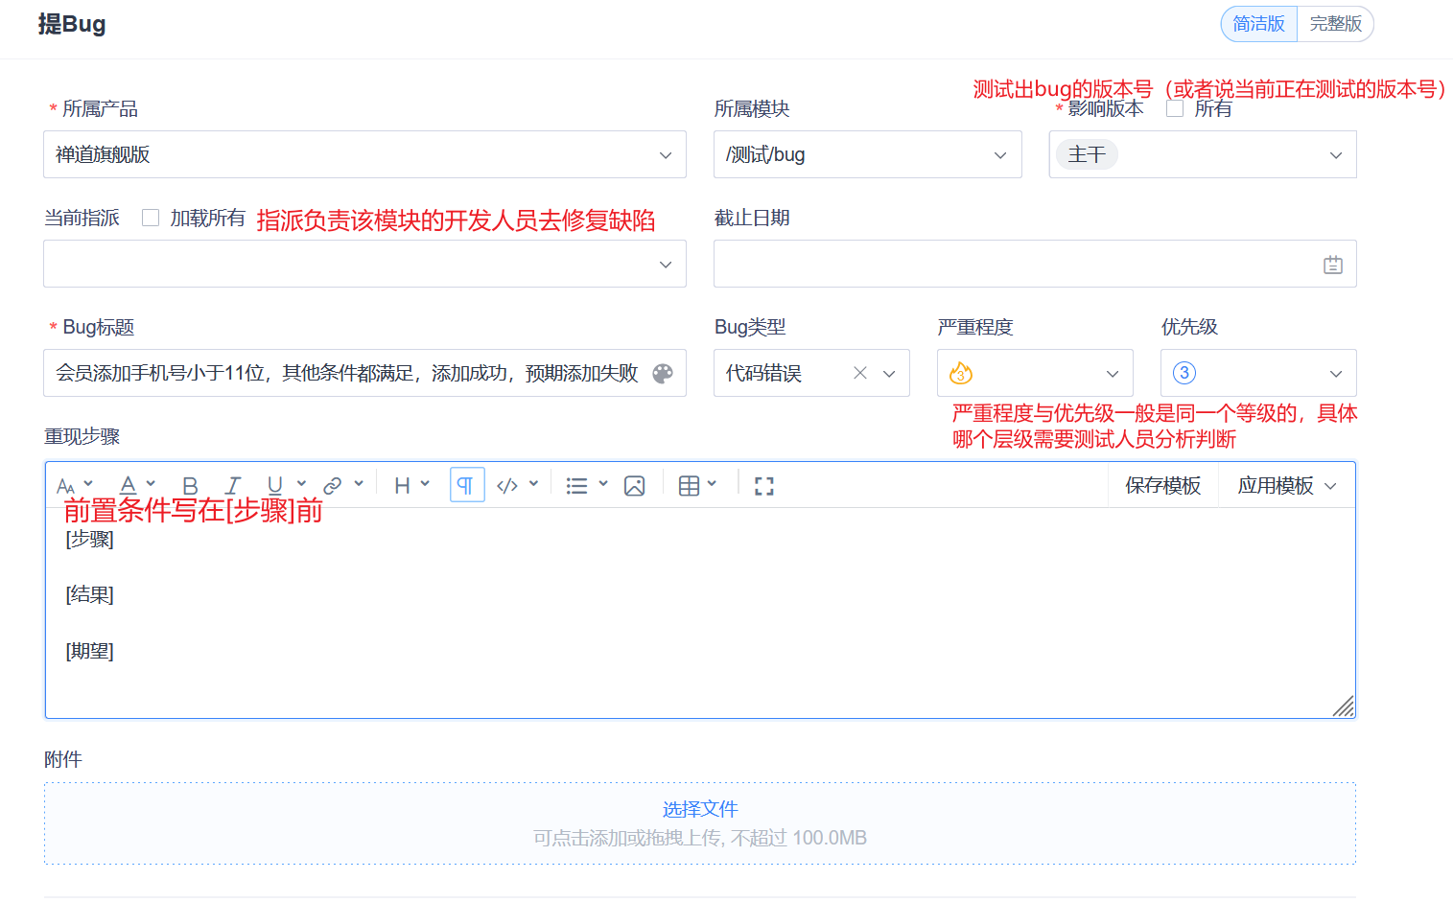Switch to the 完整版 tab
The image size is (1453, 902).
[1335, 24]
